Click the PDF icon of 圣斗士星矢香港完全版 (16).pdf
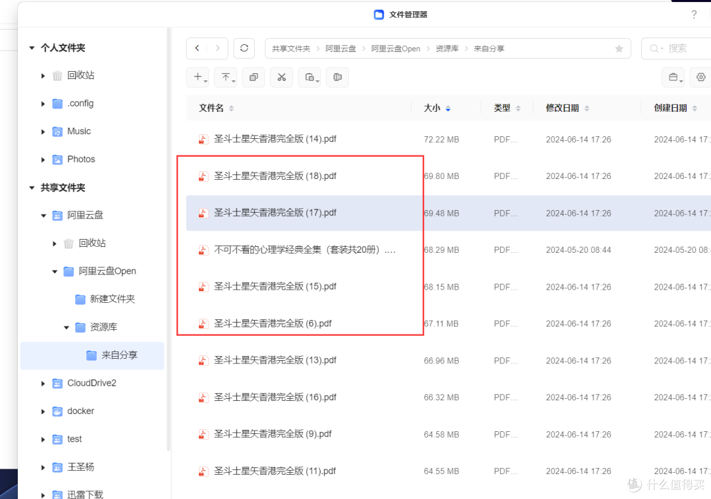 pyautogui.click(x=203, y=398)
